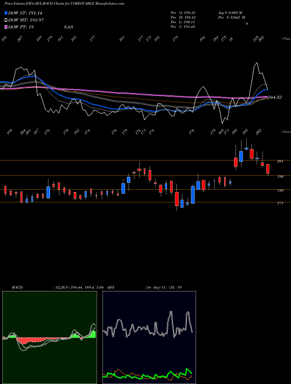Click the chart title mentioning CORDSCABLE MunafaSutra.com
The image size is (291, 384).
[65, 3]
